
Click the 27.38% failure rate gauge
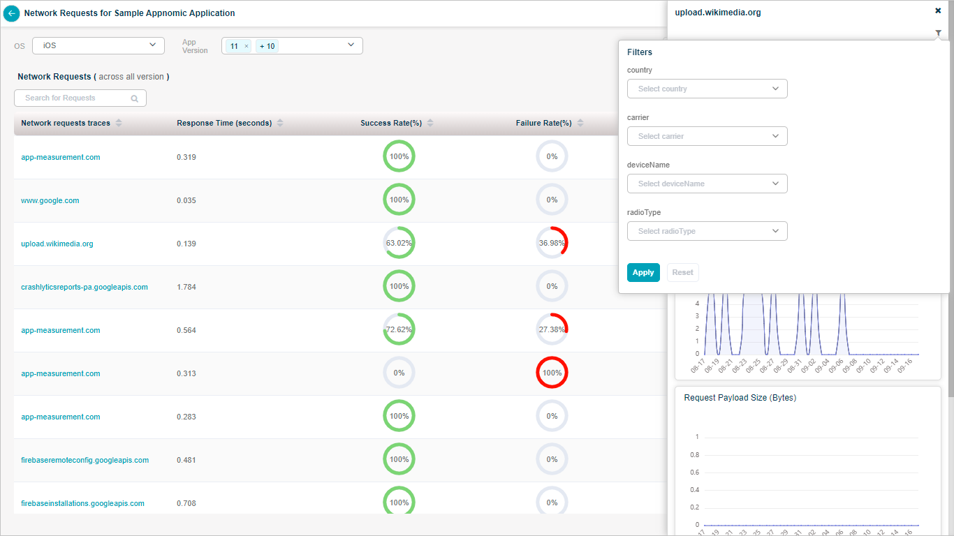click(x=552, y=329)
